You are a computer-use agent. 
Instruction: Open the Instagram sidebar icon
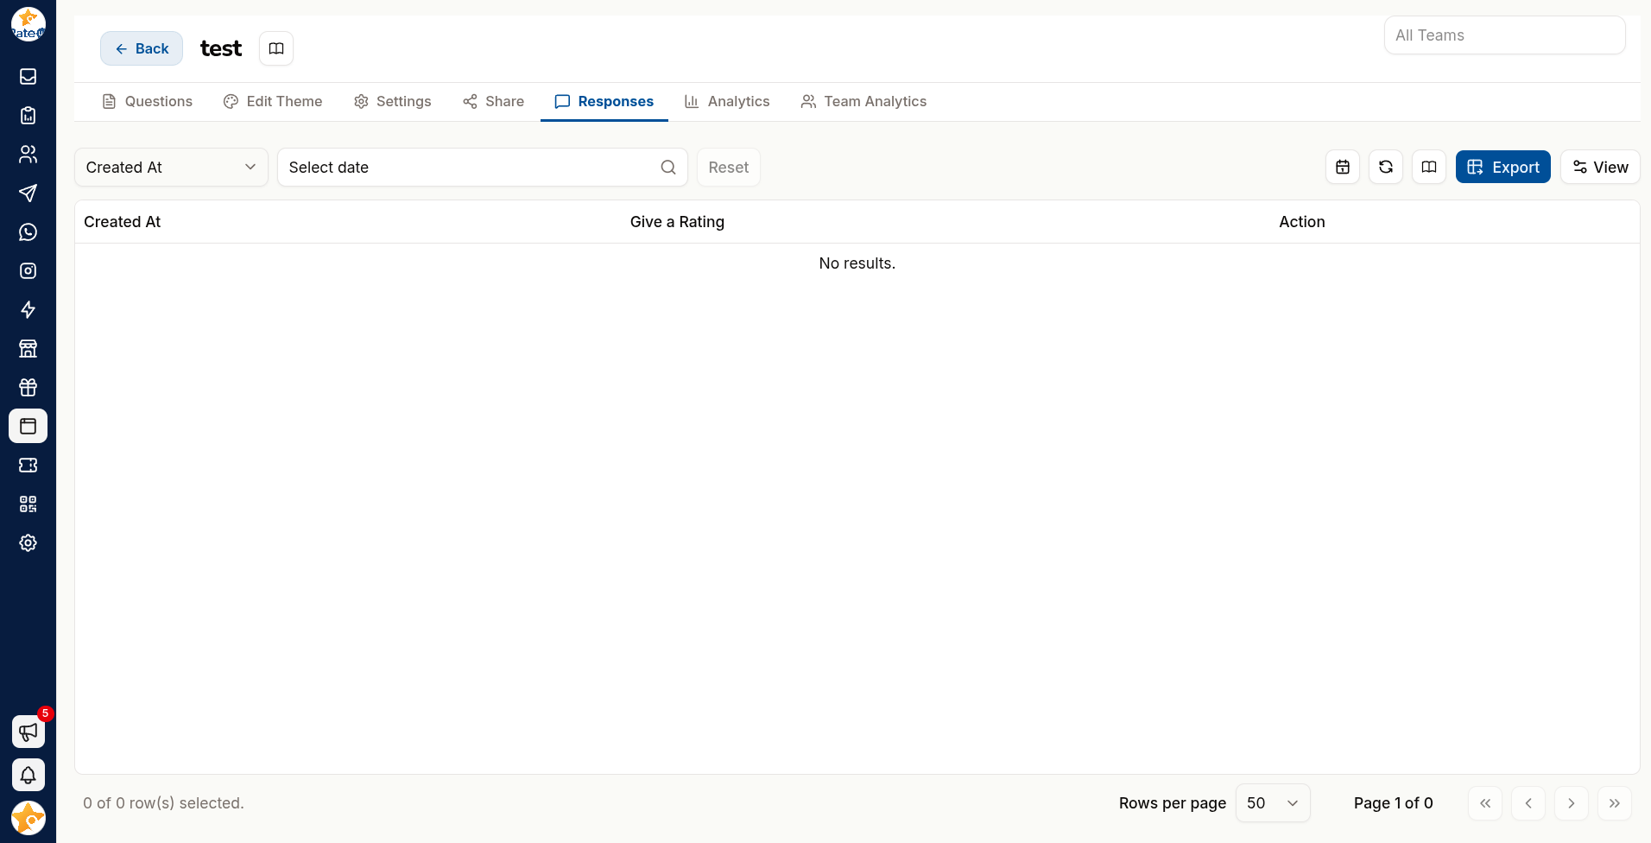[28, 270]
